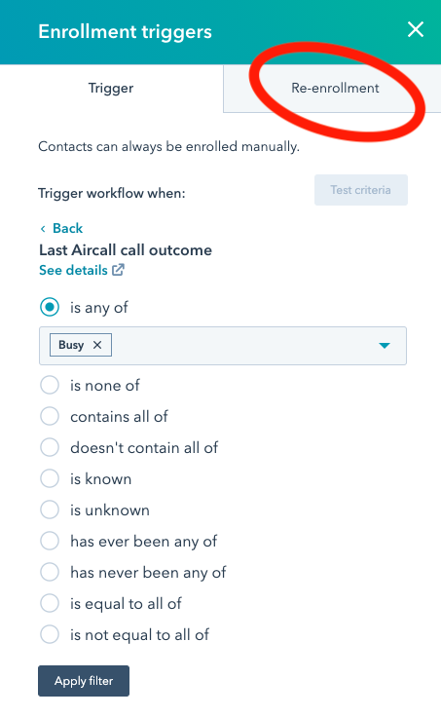Click the Back chevron arrow
Screen dimensions: 441x717
(x=43, y=229)
